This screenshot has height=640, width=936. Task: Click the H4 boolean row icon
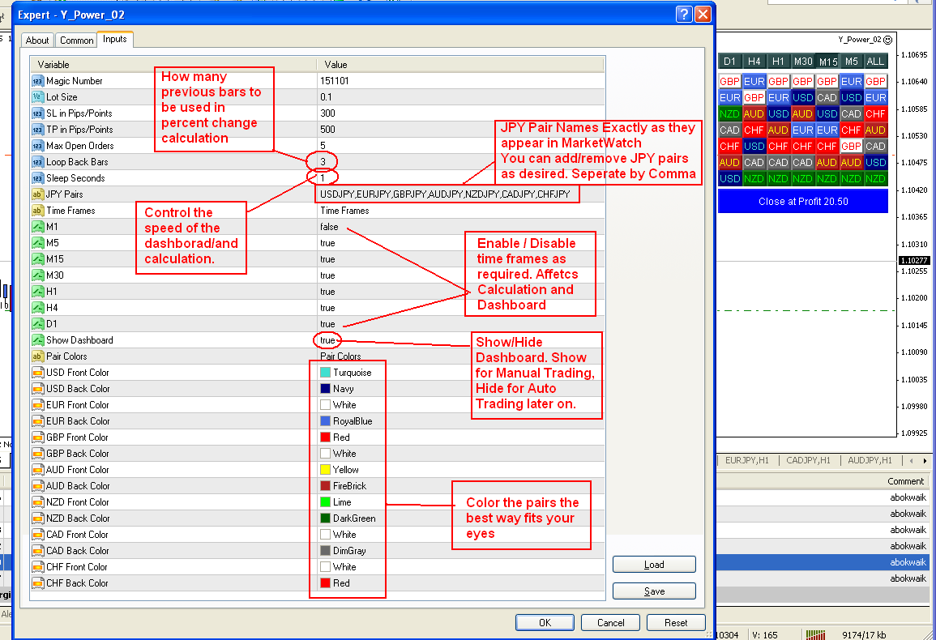[37, 308]
